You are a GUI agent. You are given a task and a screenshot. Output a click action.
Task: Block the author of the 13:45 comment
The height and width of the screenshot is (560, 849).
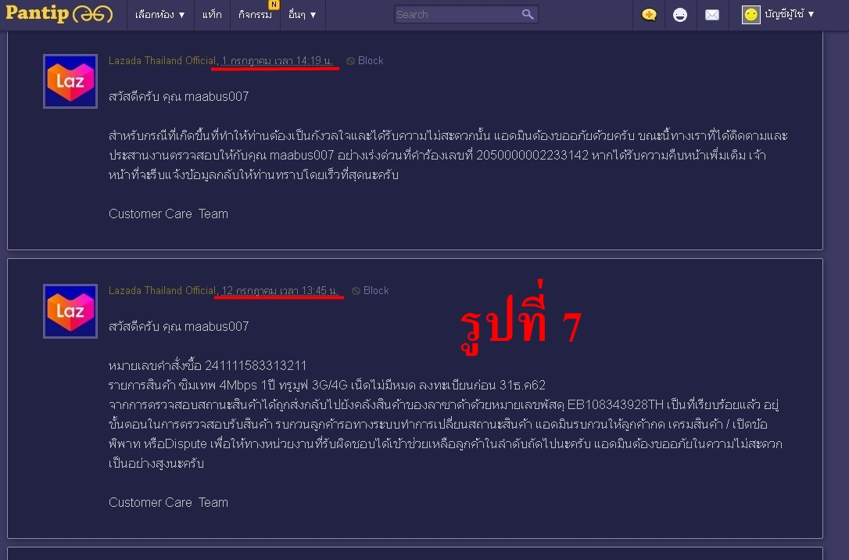(x=376, y=291)
